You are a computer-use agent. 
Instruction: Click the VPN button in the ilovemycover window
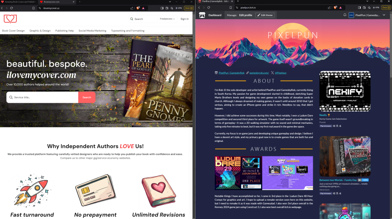179,8
